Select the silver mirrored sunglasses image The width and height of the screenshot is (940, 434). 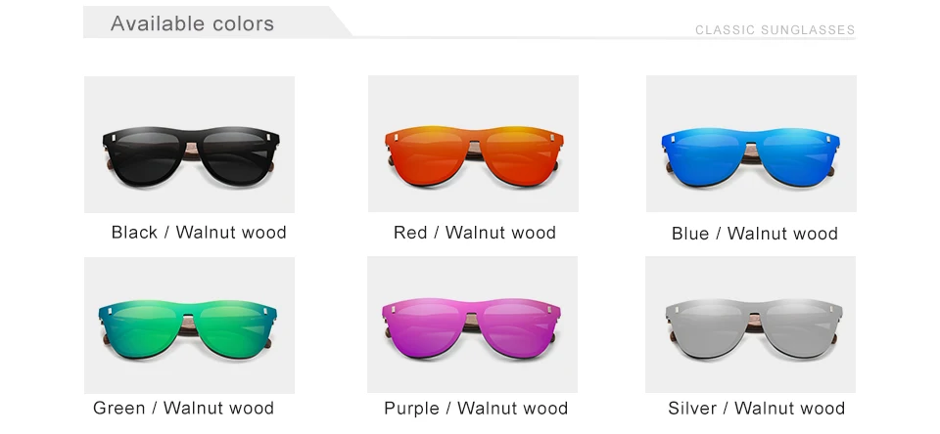coord(751,325)
